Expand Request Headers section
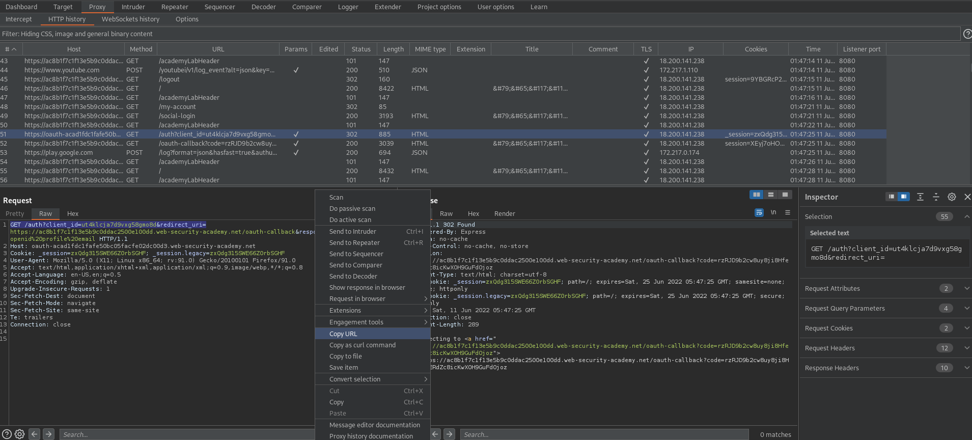 pos(966,348)
